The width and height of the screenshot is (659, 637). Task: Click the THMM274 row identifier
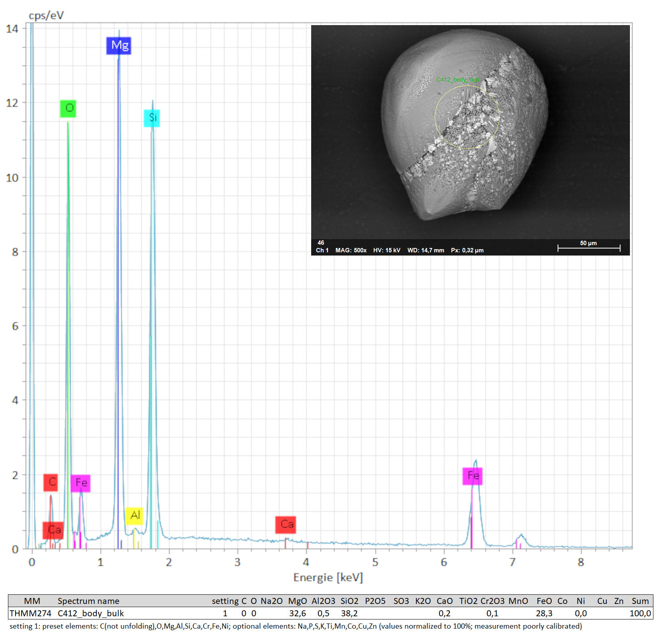click(x=31, y=613)
